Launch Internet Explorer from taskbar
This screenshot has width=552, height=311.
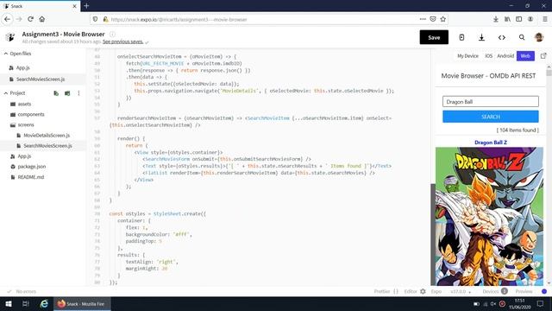44,303
